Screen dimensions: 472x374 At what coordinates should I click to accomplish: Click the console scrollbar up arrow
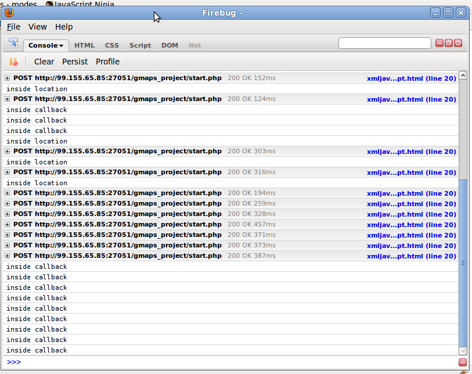[463, 75]
